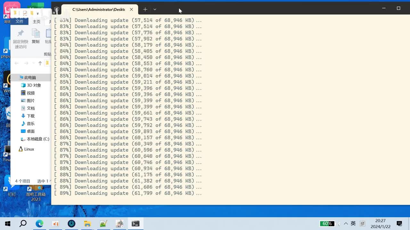Click the 4 个项目 status bar text
This screenshot has height=230, width=410.
click(x=22, y=181)
